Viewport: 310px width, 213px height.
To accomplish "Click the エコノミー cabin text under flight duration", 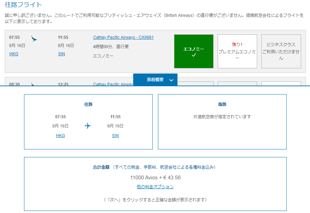I will pyautogui.click(x=103, y=56).
